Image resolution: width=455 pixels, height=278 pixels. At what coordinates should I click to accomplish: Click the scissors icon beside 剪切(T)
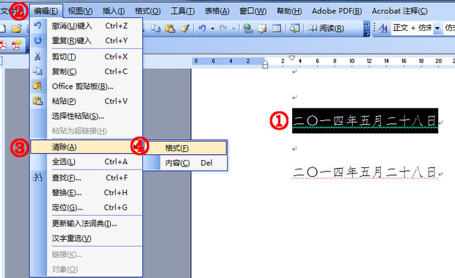click(x=37, y=56)
